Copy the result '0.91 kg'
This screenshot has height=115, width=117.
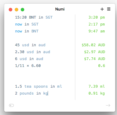pyautogui.click(x=97, y=93)
